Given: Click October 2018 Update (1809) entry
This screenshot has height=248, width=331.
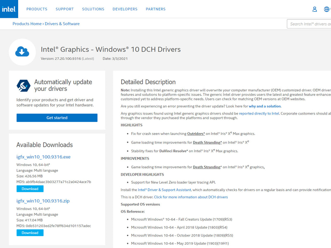Looking at the screenshot, I should 182,235.
